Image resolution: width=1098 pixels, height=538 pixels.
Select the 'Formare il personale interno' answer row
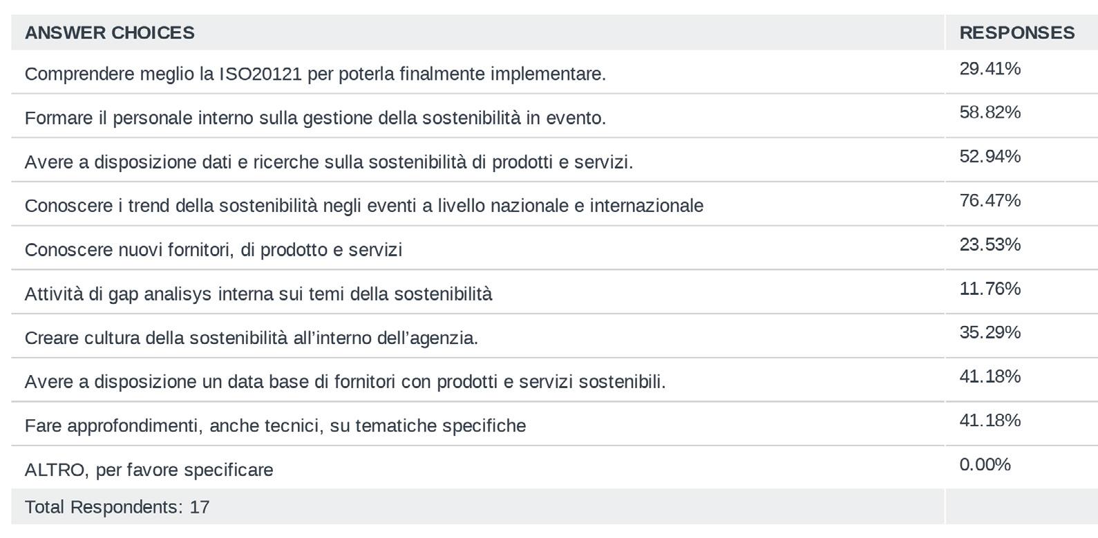click(315, 118)
